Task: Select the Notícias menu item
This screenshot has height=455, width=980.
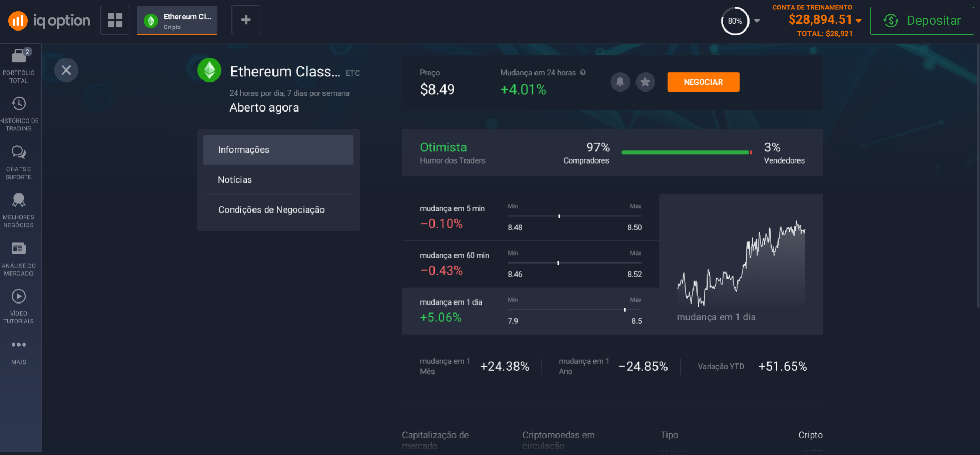Action: click(x=278, y=180)
